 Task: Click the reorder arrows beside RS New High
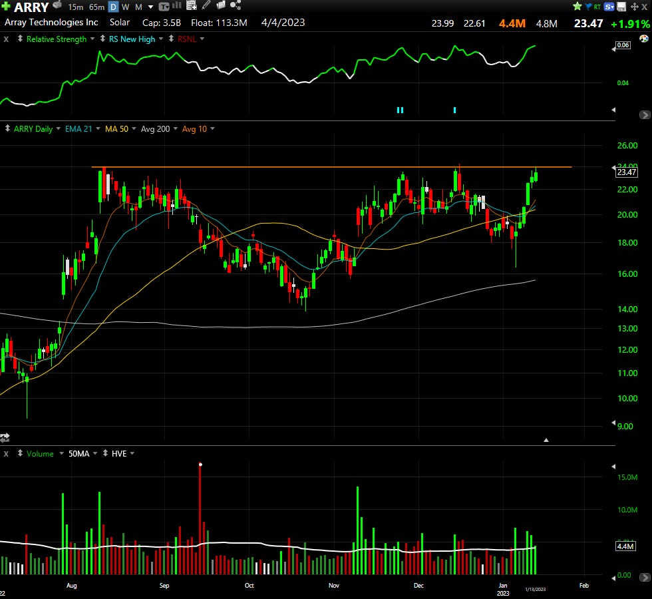[102, 39]
